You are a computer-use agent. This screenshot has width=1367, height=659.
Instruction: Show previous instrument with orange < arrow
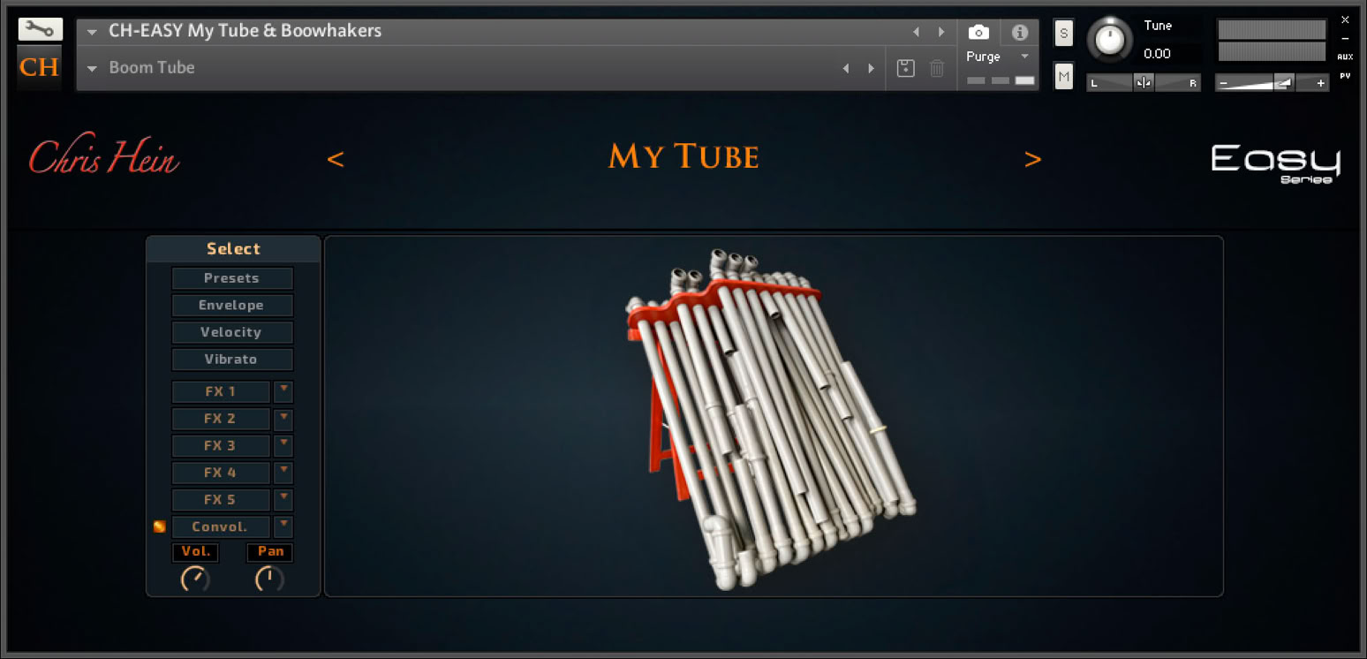coord(336,159)
